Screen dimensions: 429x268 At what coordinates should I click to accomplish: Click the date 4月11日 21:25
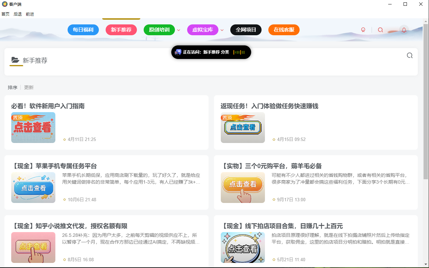82,140
